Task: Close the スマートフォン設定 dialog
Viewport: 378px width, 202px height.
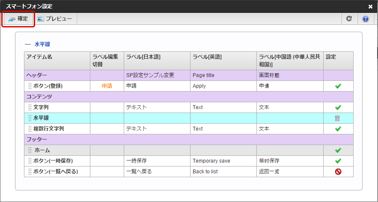Action: tap(370, 6)
